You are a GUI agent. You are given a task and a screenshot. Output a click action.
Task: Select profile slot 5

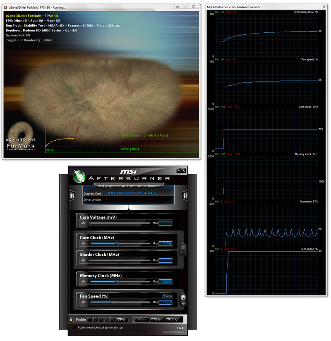113,319
